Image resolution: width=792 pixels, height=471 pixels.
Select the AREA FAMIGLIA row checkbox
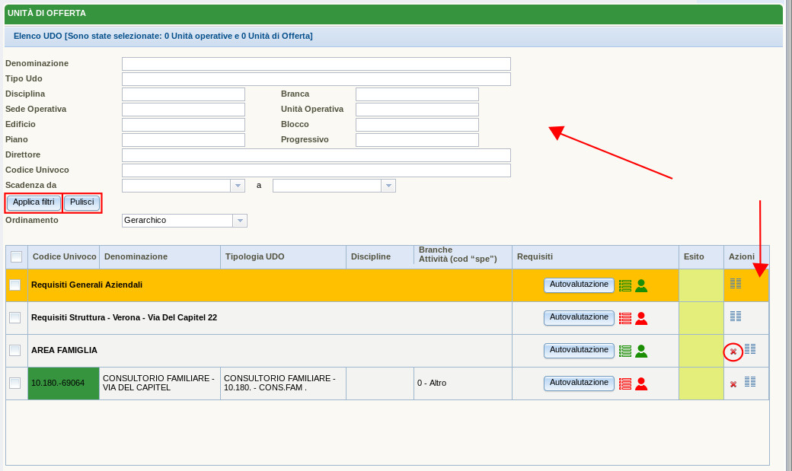click(15, 351)
